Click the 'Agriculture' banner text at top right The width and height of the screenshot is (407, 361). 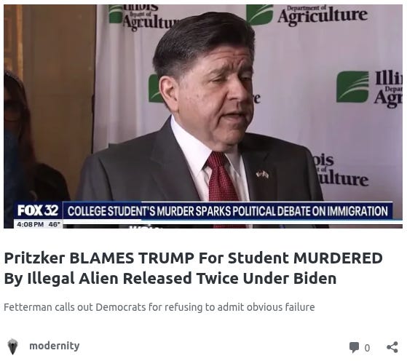pyautogui.click(x=323, y=16)
